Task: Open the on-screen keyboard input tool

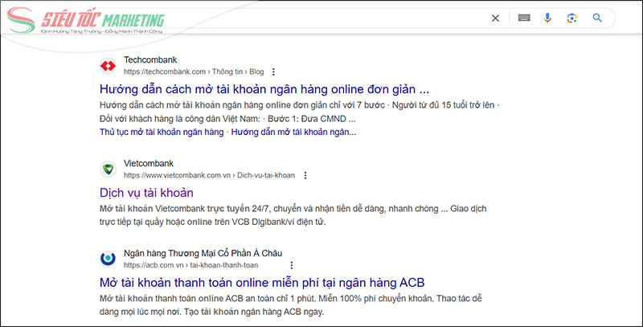Action: (523, 18)
